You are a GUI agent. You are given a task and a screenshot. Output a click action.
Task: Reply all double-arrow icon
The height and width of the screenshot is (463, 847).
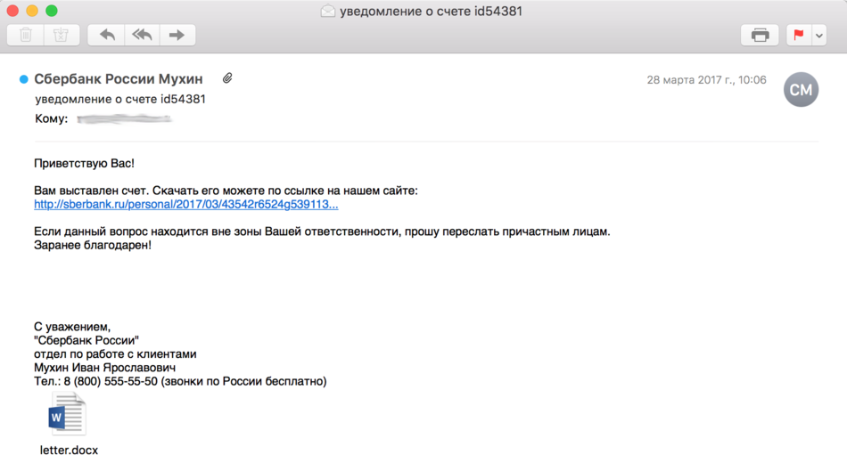tap(142, 35)
